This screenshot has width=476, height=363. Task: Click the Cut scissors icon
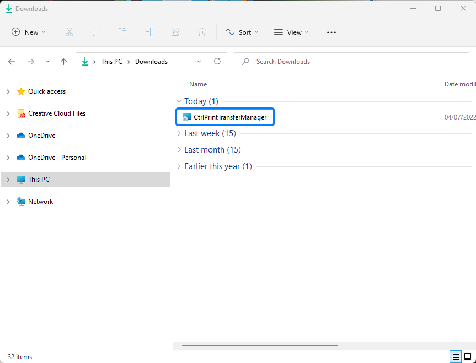(x=69, y=32)
